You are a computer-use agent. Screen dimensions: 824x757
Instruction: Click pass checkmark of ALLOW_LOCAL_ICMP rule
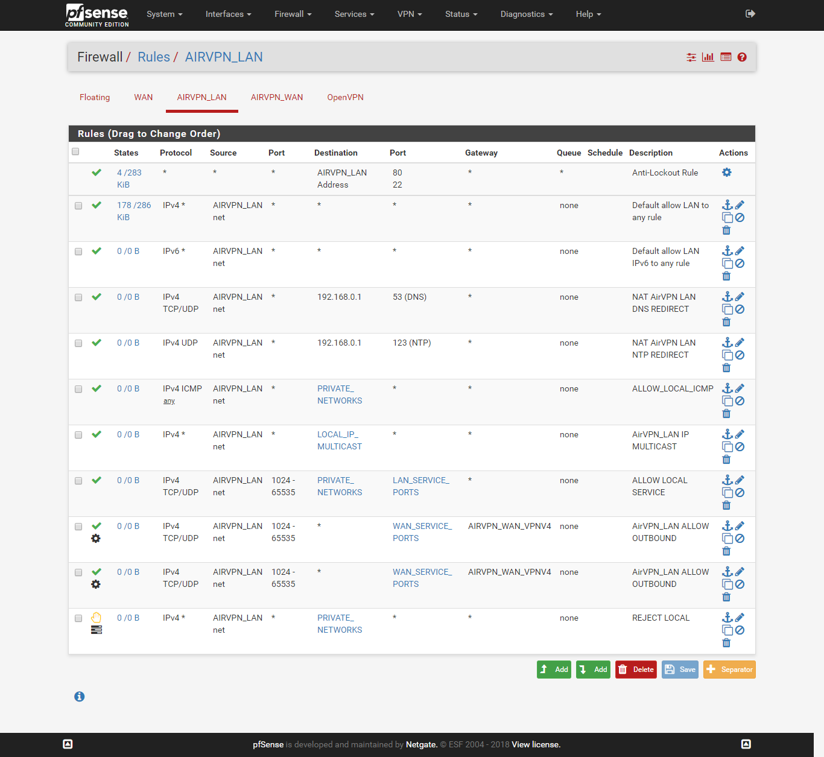97,388
